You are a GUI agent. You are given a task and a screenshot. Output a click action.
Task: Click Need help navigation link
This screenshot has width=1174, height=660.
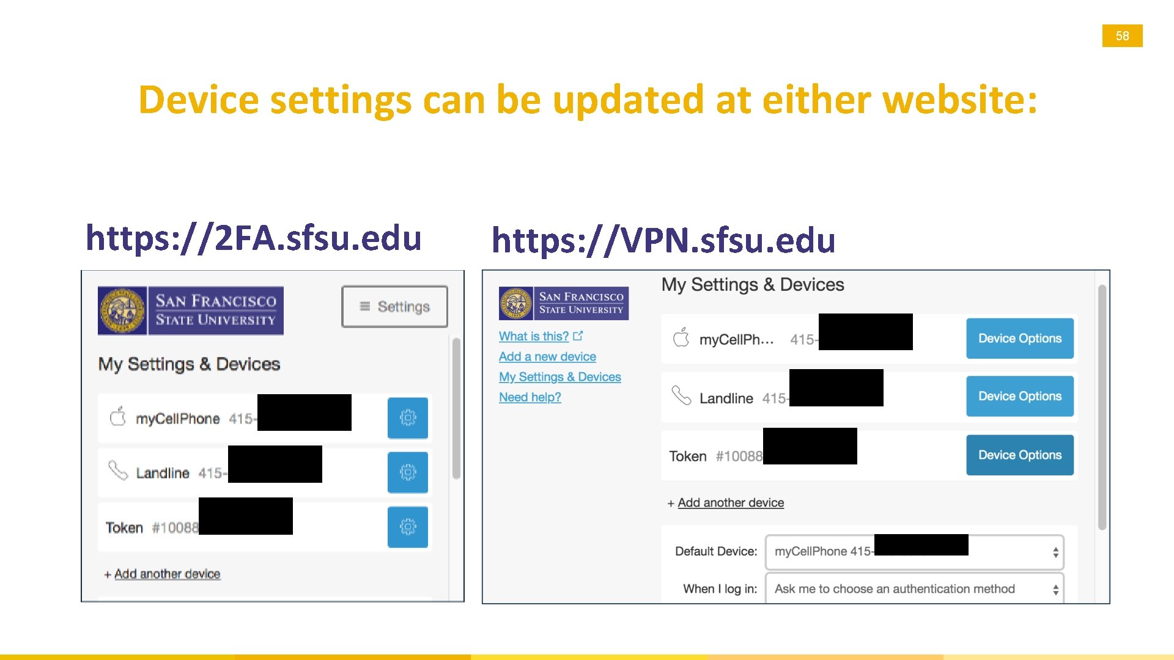(529, 397)
